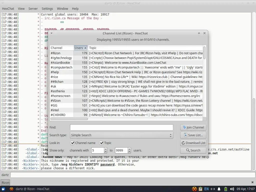Toggle the Topic checkbox

click(x=101, y=143)
